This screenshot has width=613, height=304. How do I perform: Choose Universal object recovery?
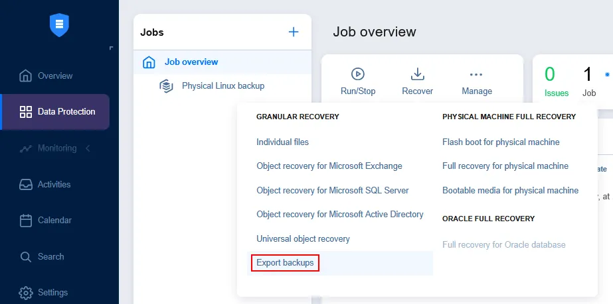pos(303,238)
